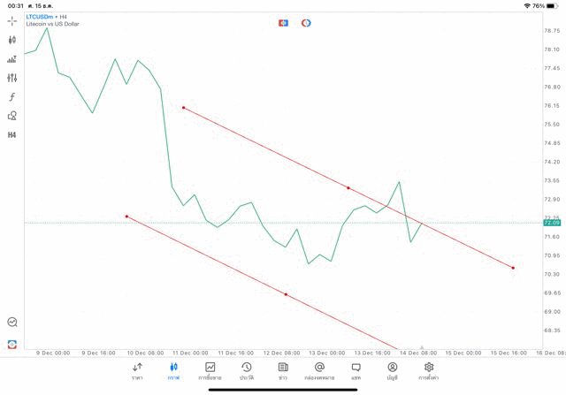566x395 pixels.
Task: Select the upper red trendline's middle anchor point
Action: pyautogui.click(x=348, y=188)
